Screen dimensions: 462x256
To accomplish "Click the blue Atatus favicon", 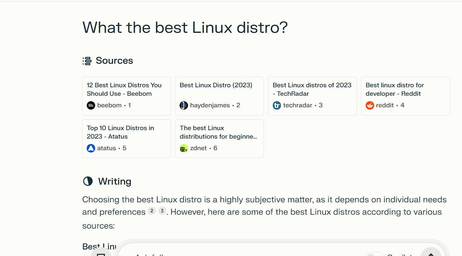I will [x=91, y=148].
